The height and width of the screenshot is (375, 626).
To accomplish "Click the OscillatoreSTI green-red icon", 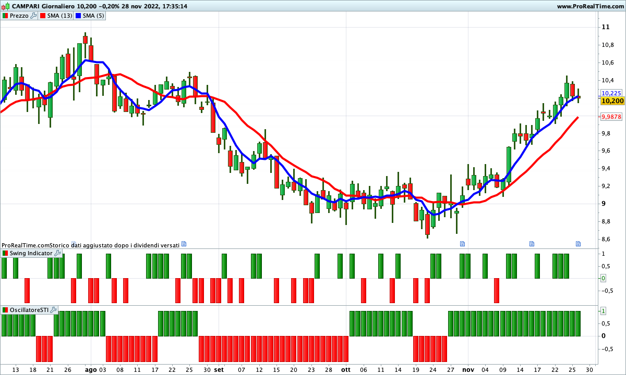I will [x=5, y=310].
